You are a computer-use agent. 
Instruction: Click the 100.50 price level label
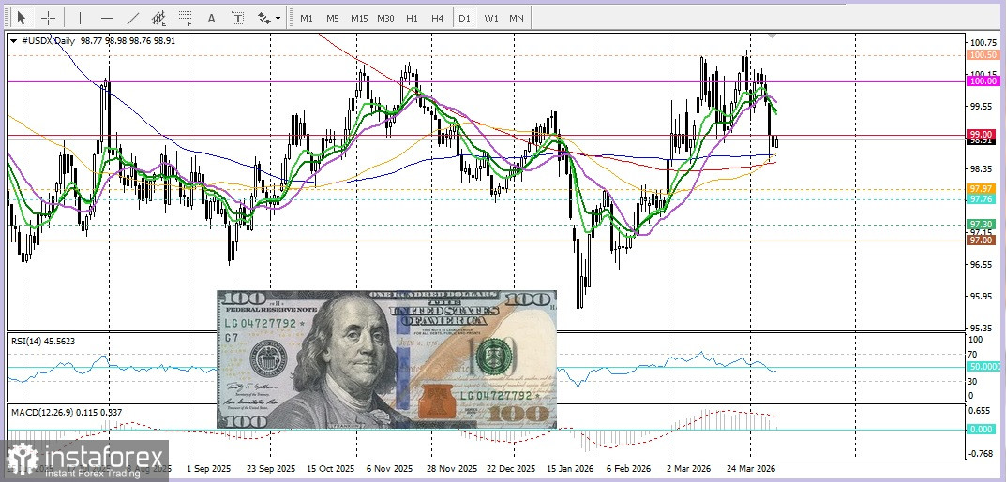point(983,55)
